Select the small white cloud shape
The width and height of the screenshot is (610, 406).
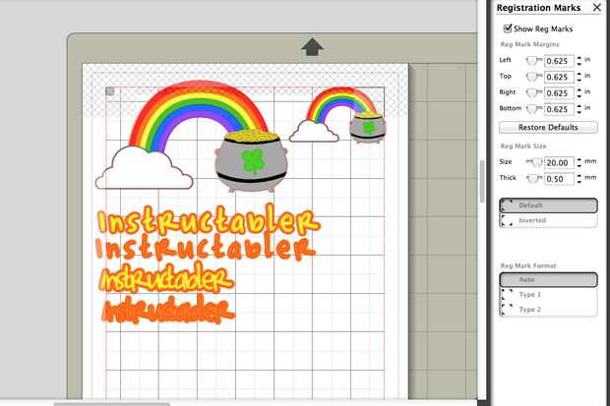(x=314, y=132)
